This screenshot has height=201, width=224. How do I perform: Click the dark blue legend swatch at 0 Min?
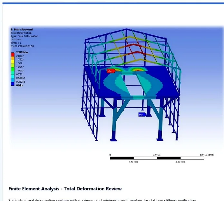coord(13,84)
